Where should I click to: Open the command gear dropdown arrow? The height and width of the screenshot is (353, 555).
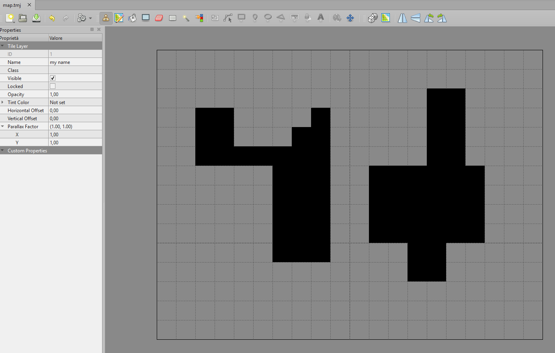[x=90, y=18]
